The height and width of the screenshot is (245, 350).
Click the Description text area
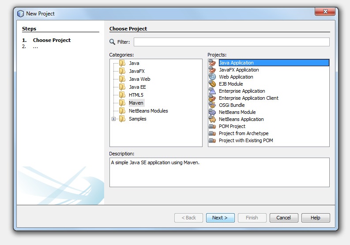click(x=219, y=173)
